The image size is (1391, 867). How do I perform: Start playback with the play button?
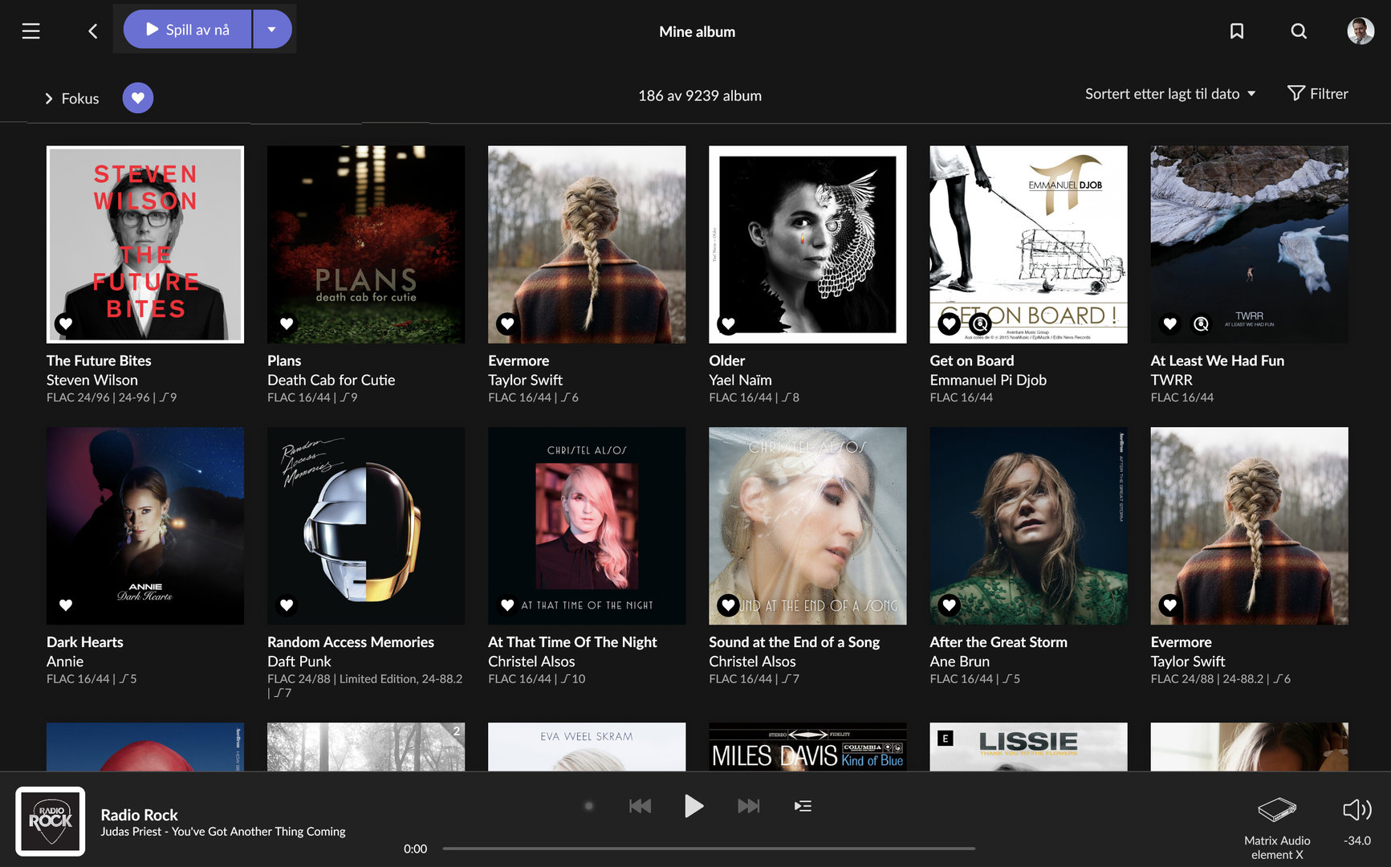click(694, 806)
